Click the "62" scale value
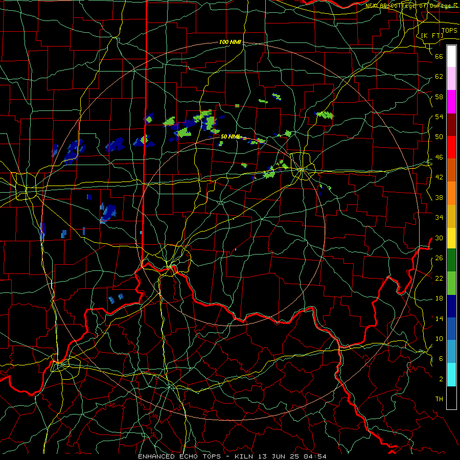The height and width of the screenshot is (460, 460). pos(439,77)
